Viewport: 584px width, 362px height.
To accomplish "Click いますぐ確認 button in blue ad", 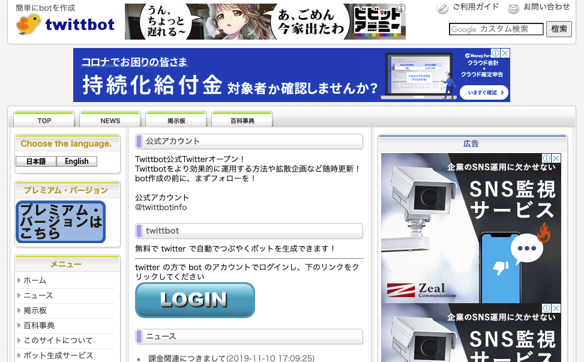I will tap(484, 92).
